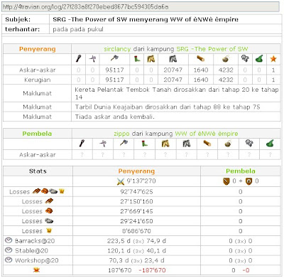284x278 pixels.
Task: Click the attacker battering ram icon
Action: (201, 58)
